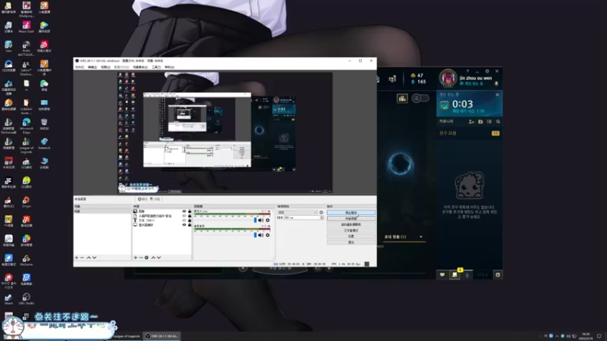Remove the selected scene with Scenes minus icon
Viewport: 607px width, 341px height.
click(82, 258)
